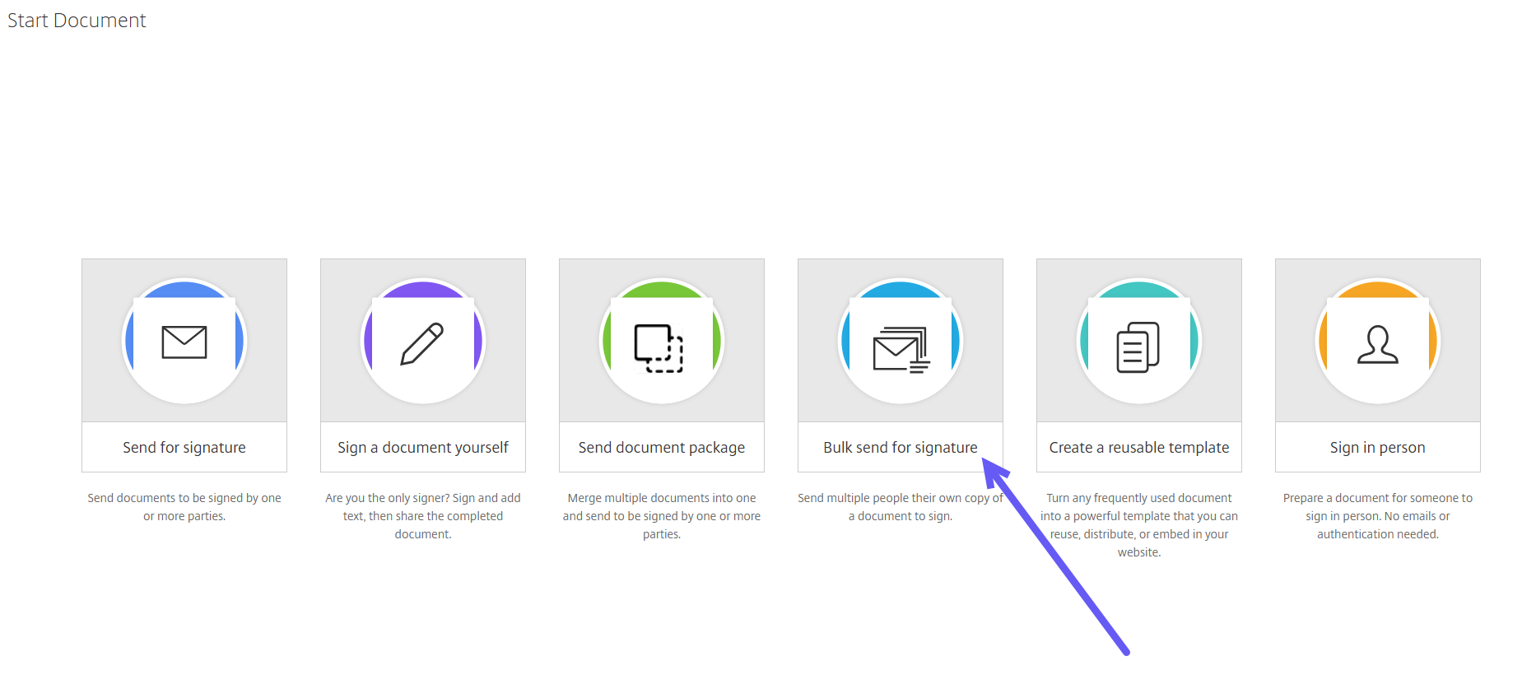Choose 'Sign a document yourself' label
The image size is (1536, 698).
[x=422, y=447]
